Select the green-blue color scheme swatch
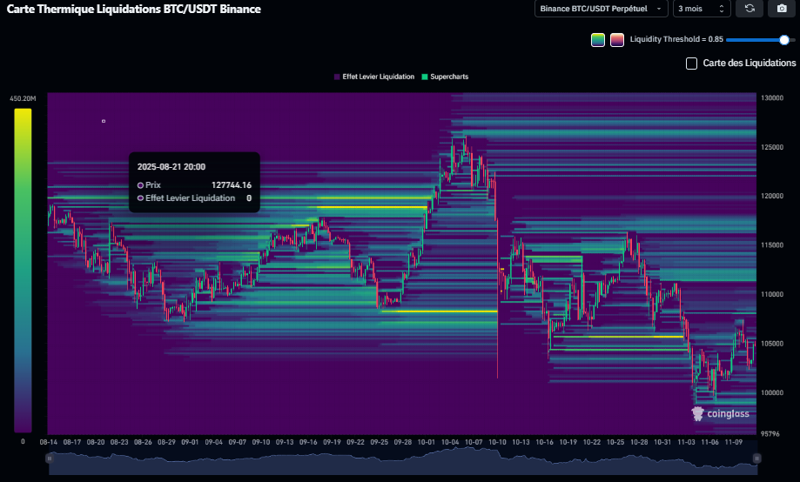 pos(598,40)
